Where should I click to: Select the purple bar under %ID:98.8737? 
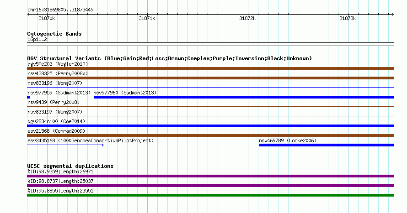pyautogui.click(x=210, y=186)
